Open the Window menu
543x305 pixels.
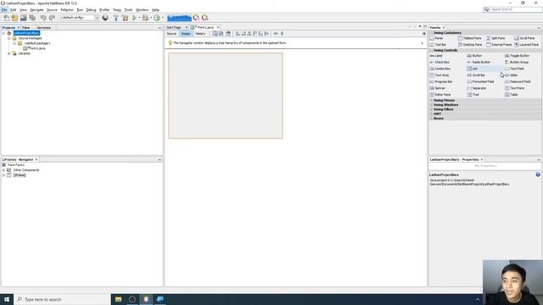(142, 10)
